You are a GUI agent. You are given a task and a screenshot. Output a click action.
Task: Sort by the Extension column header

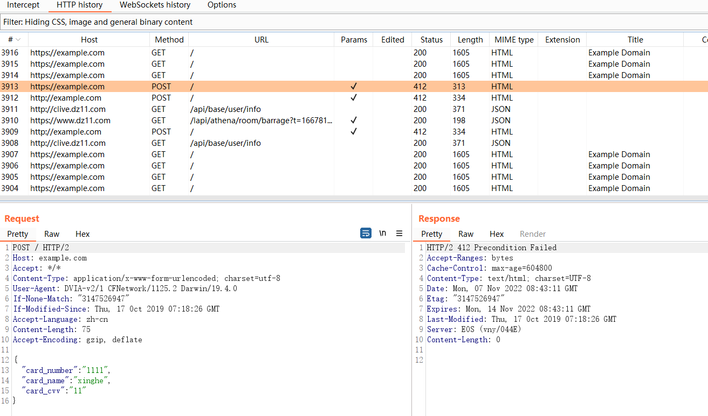[x=562, y=40]
